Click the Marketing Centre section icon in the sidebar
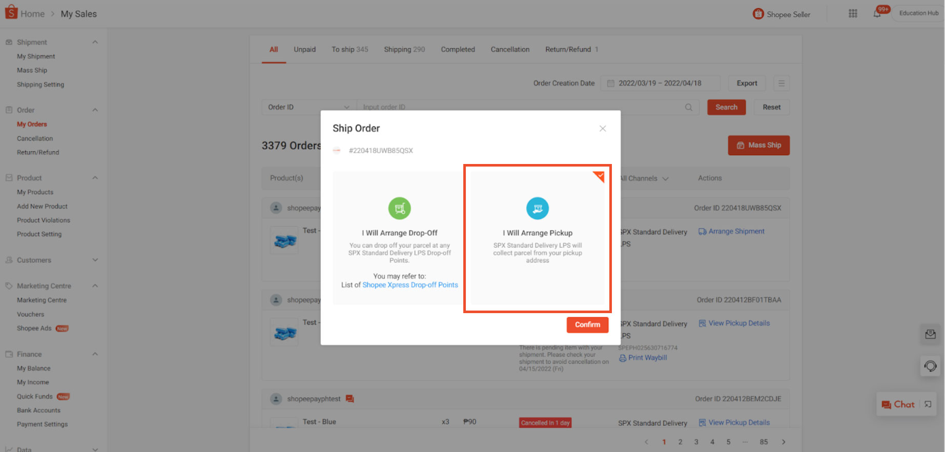Viewport: 945px width, 452px height. pyautogui.click(x=9, y=286)
